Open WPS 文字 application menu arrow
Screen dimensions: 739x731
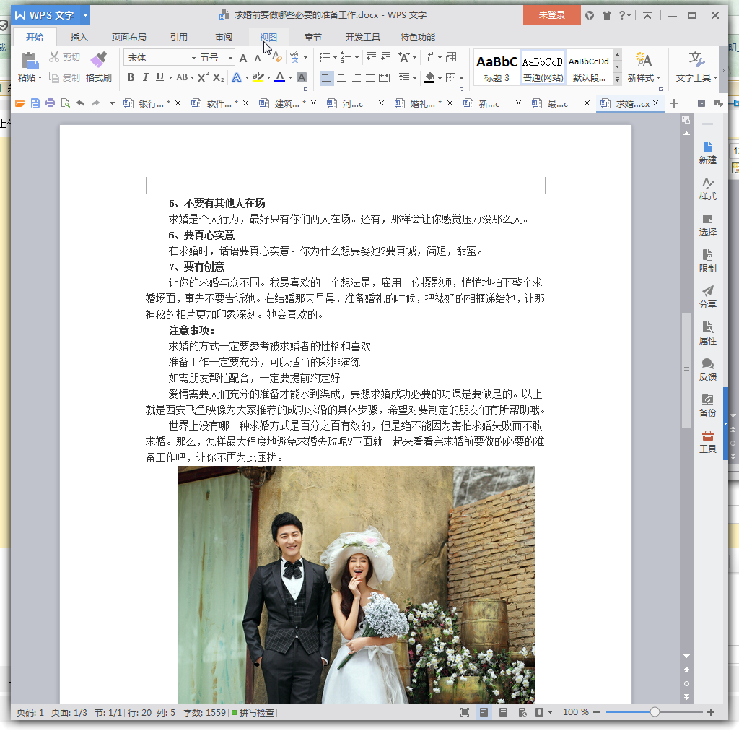click(x=85, y=15)
